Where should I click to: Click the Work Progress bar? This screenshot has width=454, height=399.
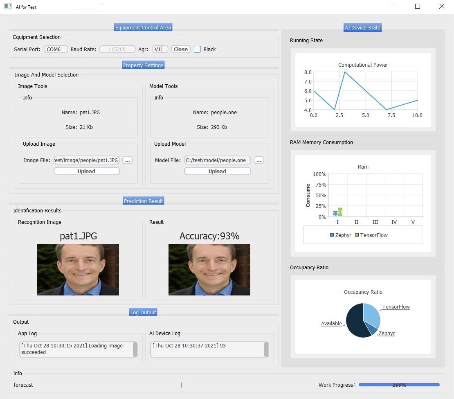(x=399, y=385)
